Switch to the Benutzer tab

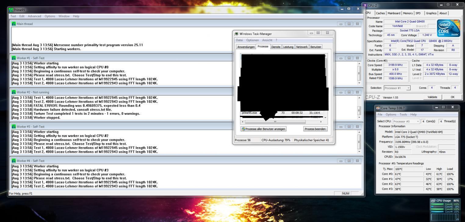[316, 47]
